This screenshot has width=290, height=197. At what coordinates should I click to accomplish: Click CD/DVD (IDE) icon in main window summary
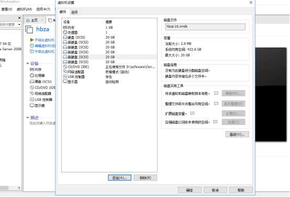click(x=32, y=87)
